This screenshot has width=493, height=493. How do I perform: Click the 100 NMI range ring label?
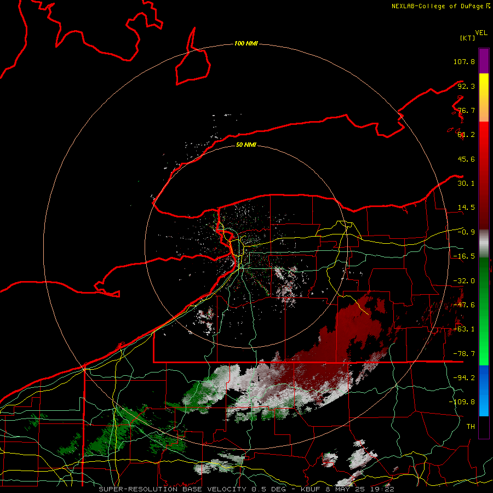pyautogui.click(x=246, y=43)
